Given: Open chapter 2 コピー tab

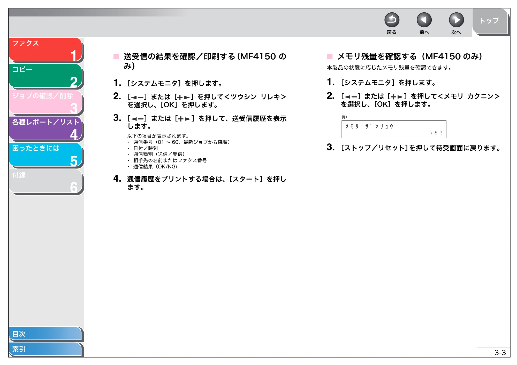Looking at the screenshot, I should point(45,76).
